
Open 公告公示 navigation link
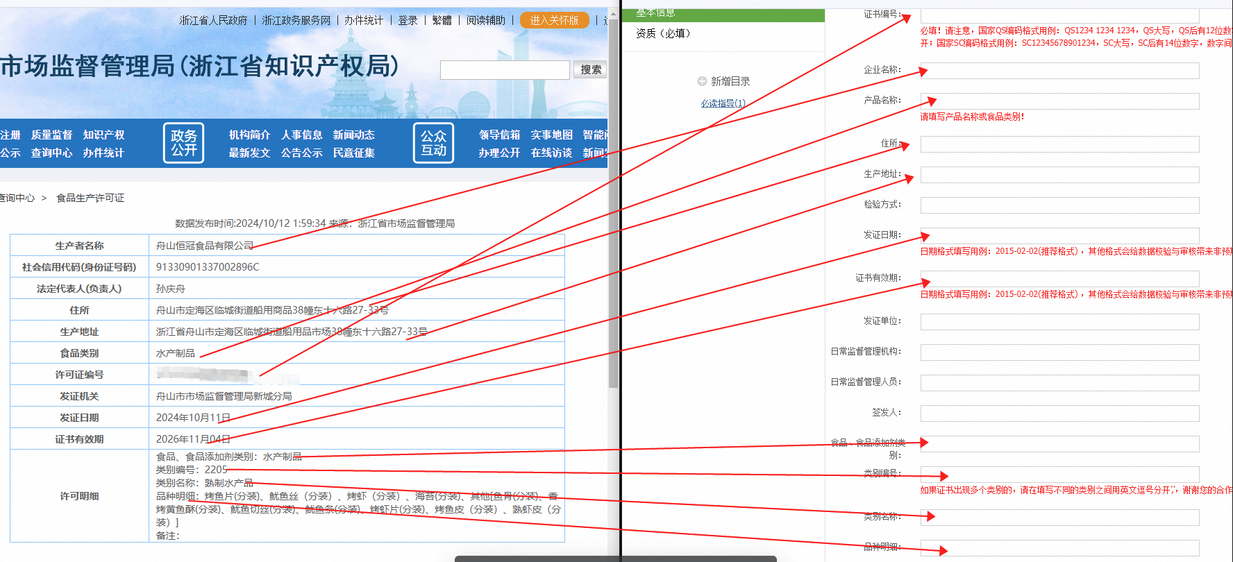(301, 153)
